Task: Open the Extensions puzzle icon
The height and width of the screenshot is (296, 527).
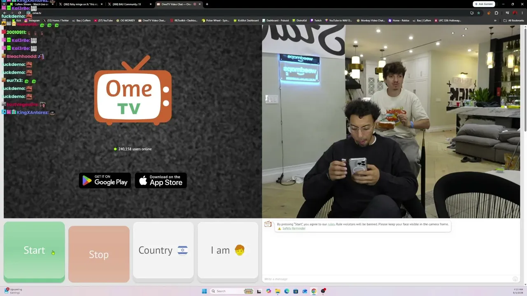Action: [496, 13]
